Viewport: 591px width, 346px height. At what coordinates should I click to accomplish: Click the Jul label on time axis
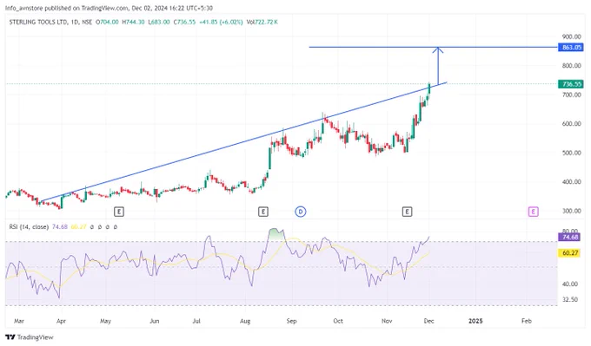click(x=196, y=321)
